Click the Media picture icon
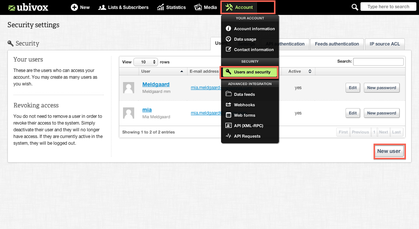Image resolution: width=419 pixels, height=229 pixels. pyautogui.click(x=198, y=7)
